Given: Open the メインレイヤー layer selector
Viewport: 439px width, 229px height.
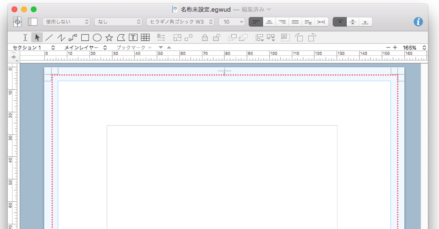Looking at the screenshot, I should coord(86,48).
